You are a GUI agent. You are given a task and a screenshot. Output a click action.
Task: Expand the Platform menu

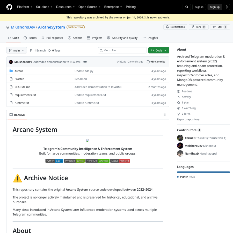pyautogui.click(x=25, y=7)
